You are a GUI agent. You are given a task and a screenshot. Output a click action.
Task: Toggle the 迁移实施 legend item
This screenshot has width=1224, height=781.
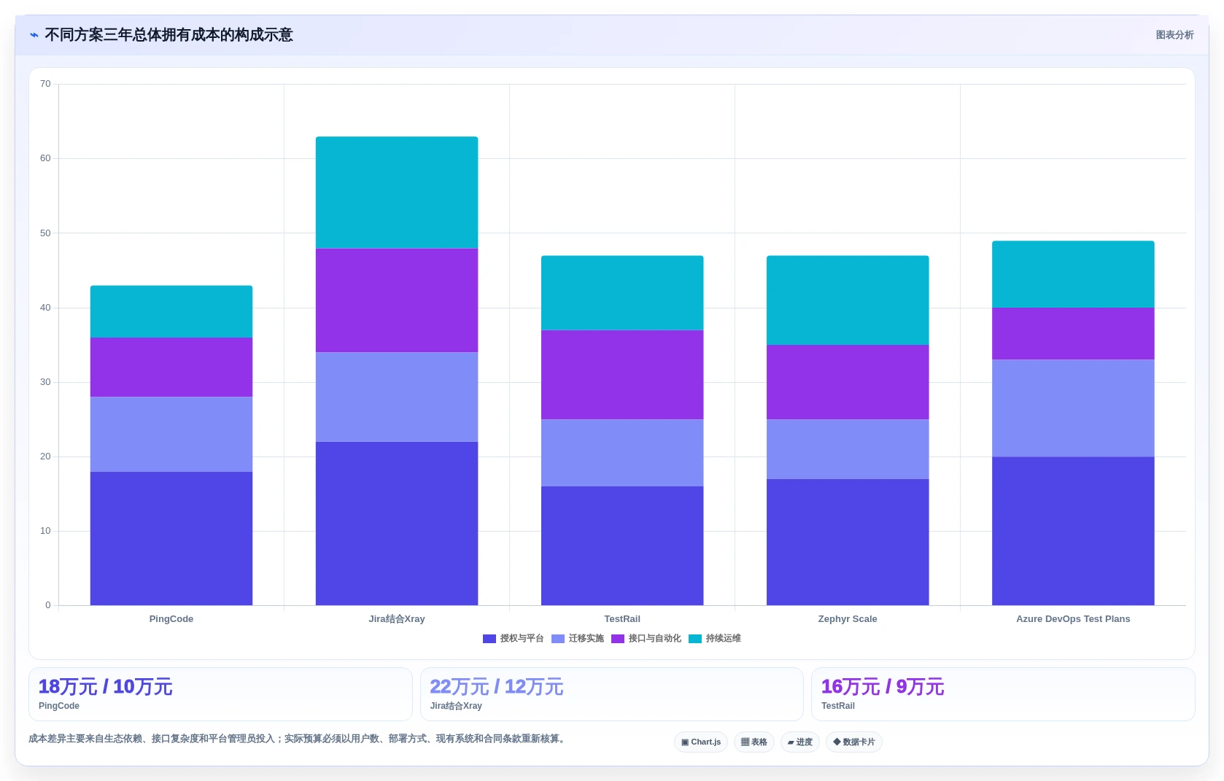click(578, 639)
